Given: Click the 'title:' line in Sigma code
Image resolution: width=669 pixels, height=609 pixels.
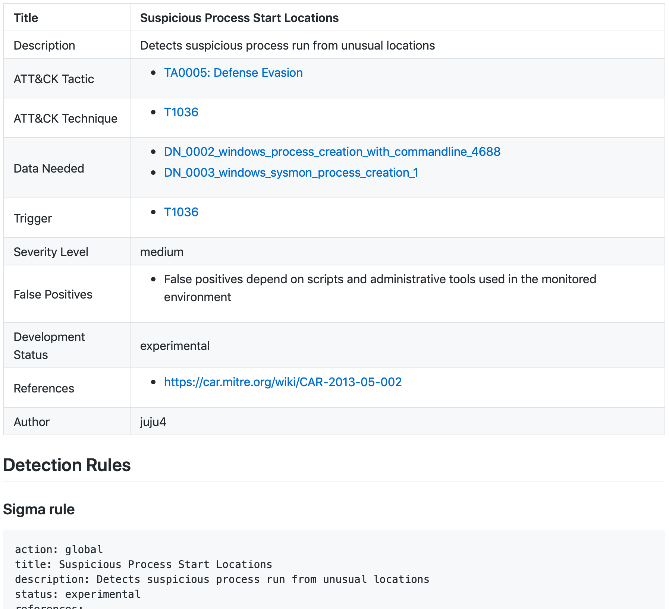Looking at the screenshot, I should pos(143,565).
